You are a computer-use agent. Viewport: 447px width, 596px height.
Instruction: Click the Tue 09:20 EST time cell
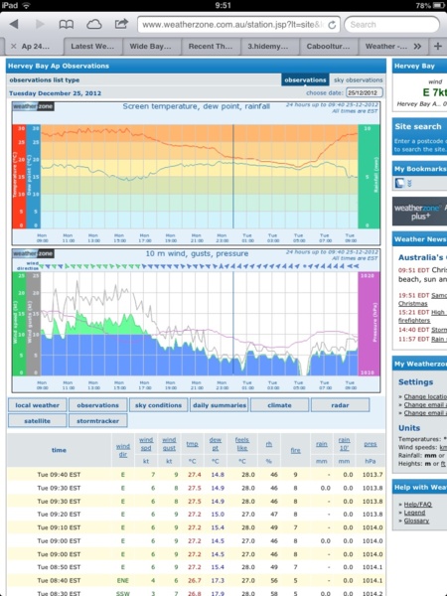point(59,514)
